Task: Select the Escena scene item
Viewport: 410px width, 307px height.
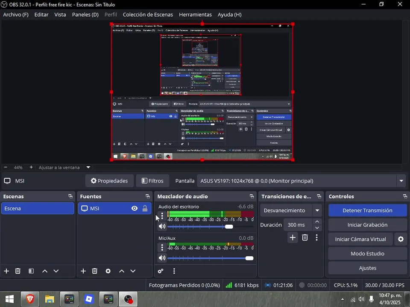Action: coord(38,209)
